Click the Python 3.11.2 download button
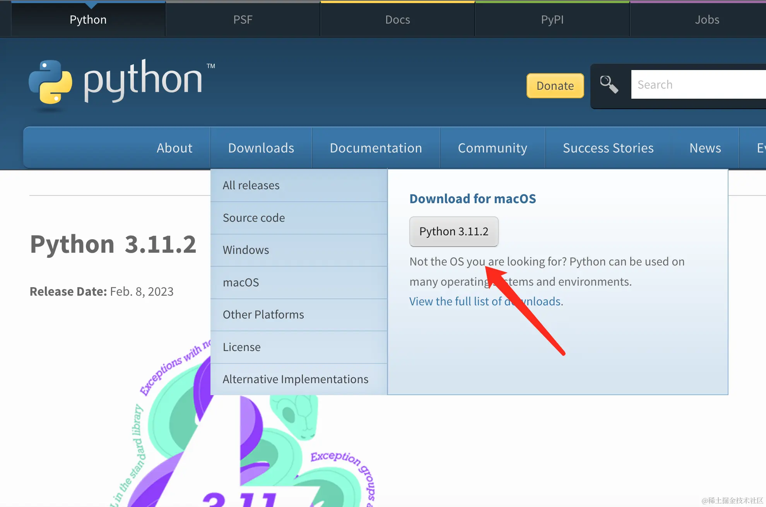The height and width of the screenshot is (507, 766). (x=454, y=231)
